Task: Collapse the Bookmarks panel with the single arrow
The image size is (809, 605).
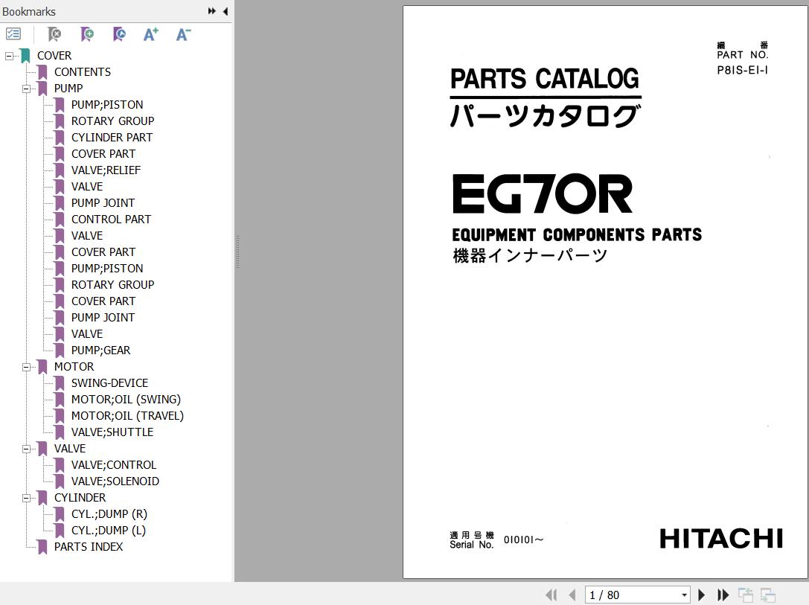Action: [x=226, y=11]
